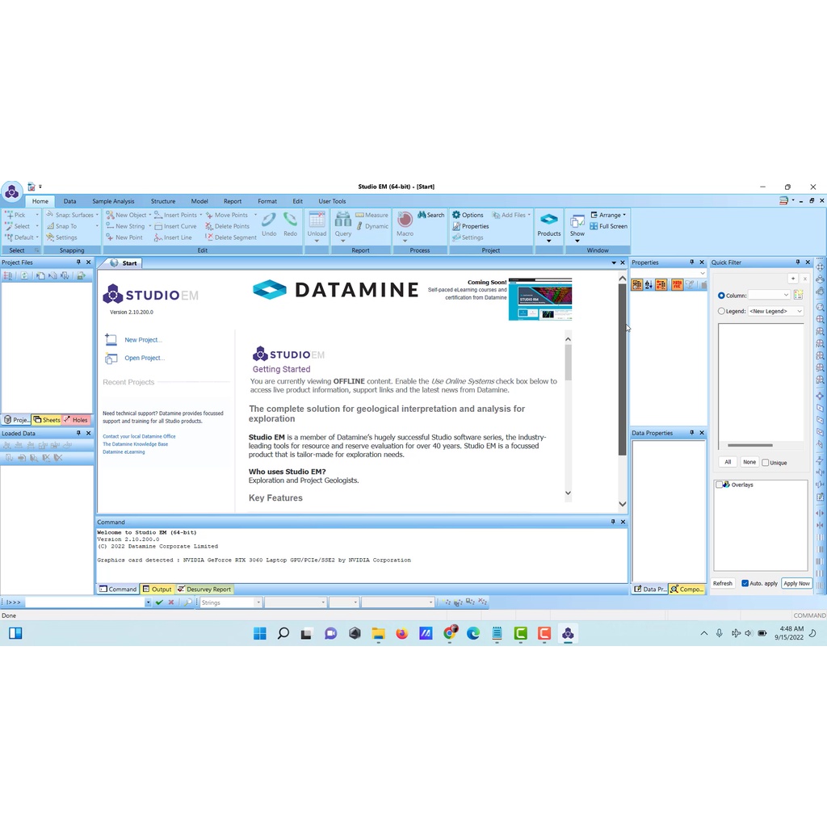Click the New Point tool
This screenshot has width=827, height=827.
(124, 237)
